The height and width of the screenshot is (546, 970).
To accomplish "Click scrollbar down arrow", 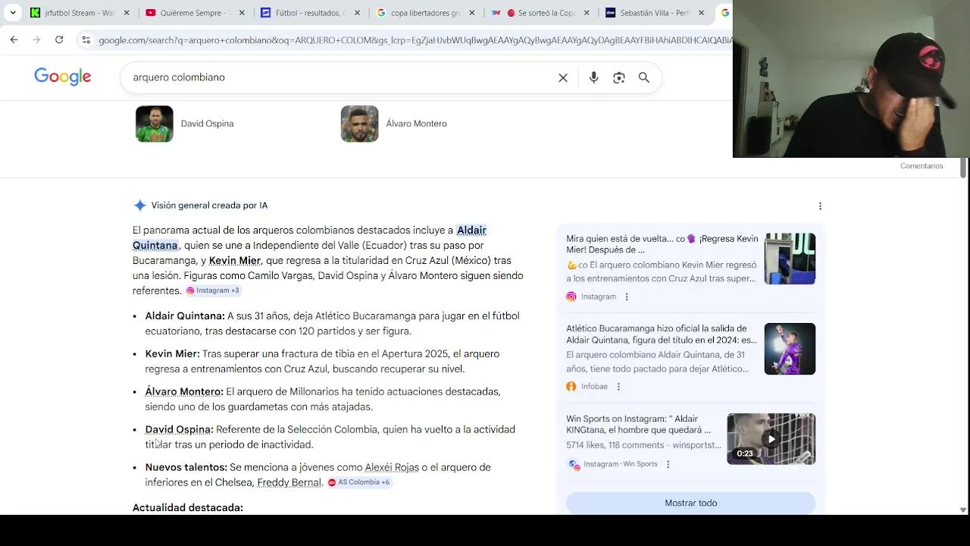I will (x=963, y=510).
